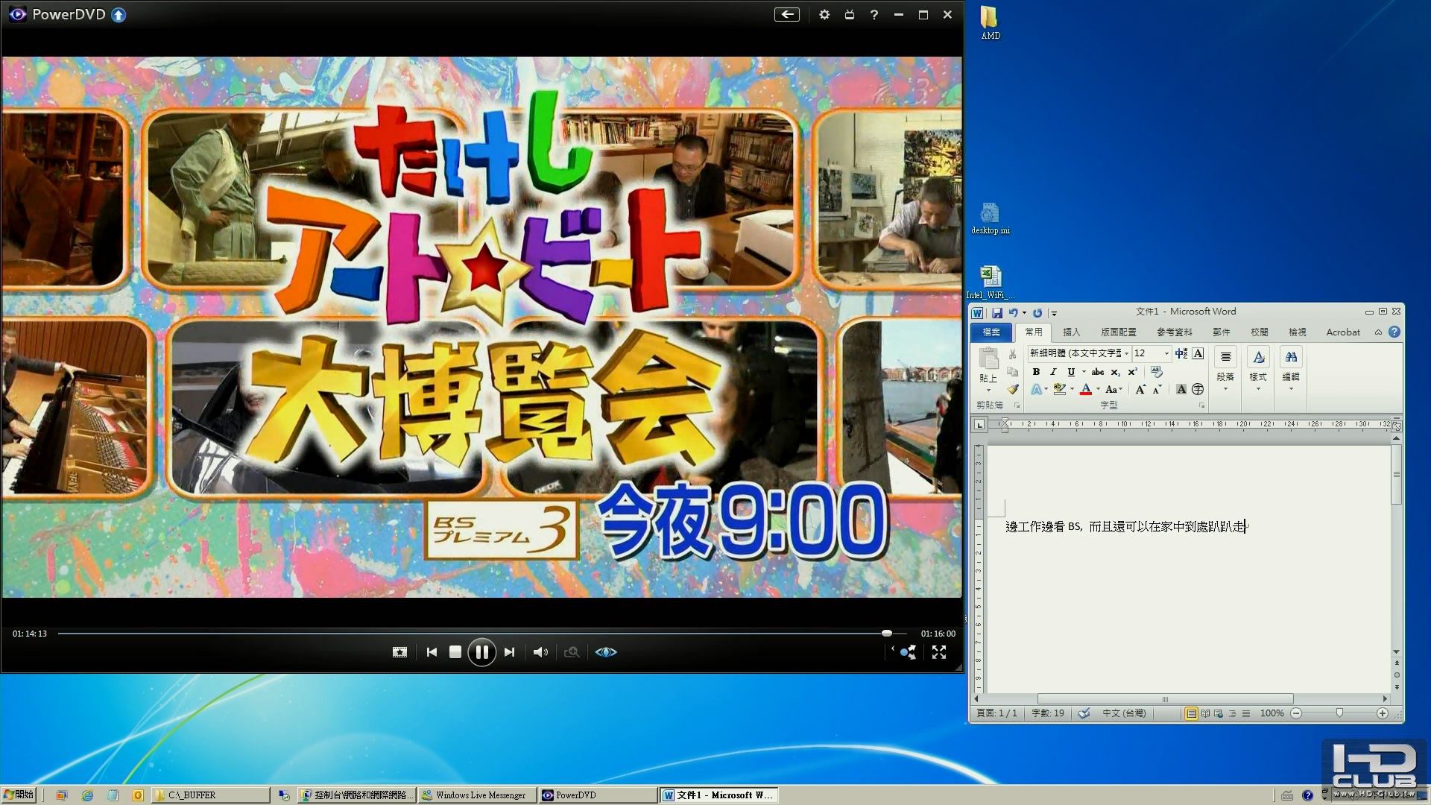
Task: Apply enclosed character 字 icon
Action: [1198, 389]
